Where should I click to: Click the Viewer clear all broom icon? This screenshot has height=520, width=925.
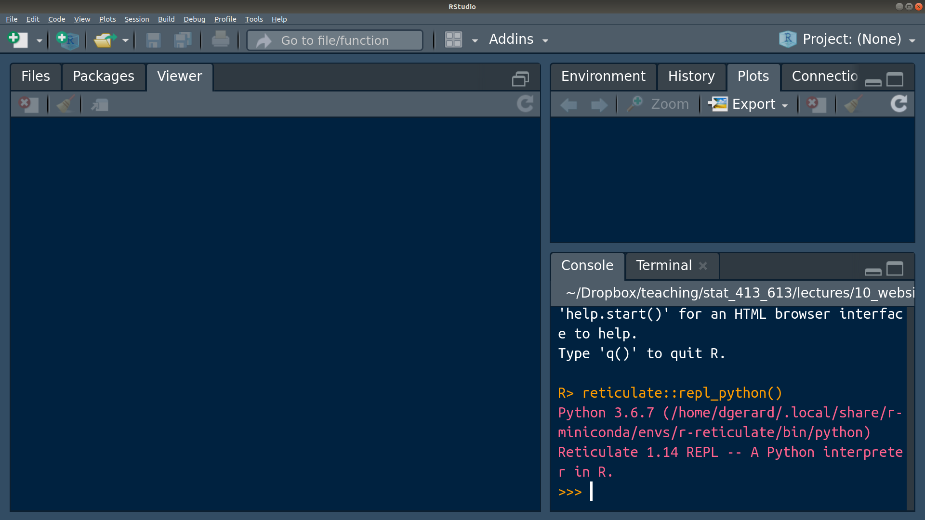pos(66,104)
